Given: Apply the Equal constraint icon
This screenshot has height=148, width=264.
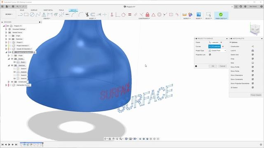Looking at the screenshot, I should tap(130, 15).
